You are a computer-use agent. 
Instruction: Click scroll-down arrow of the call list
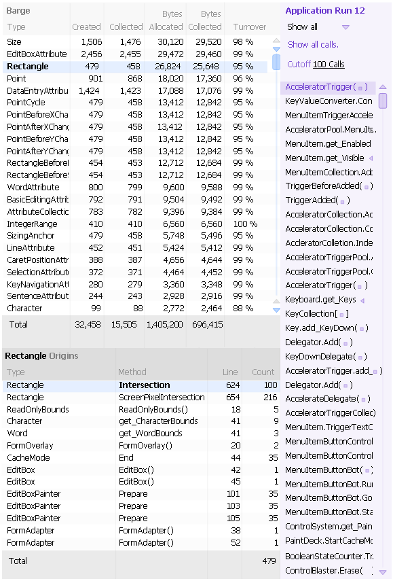(383, 572)
